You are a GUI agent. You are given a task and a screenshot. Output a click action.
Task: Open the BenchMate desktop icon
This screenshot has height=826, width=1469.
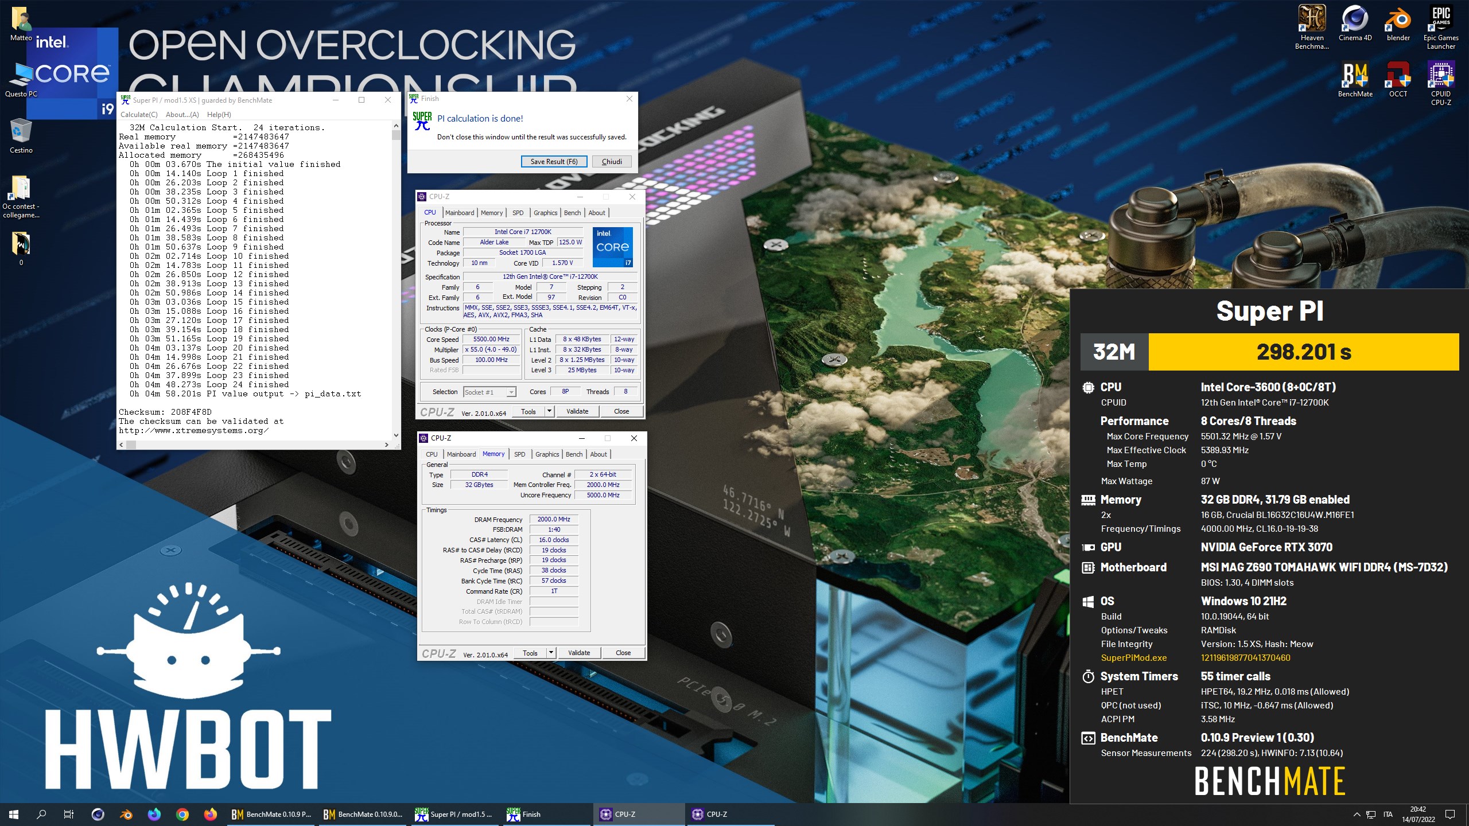pos(1355,80)
